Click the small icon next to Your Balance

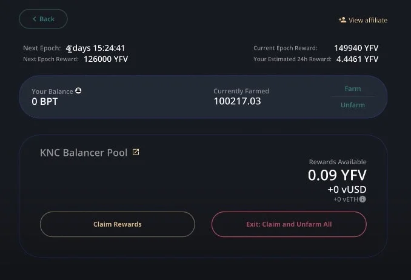pyautogui.click(x=78, y=91)
